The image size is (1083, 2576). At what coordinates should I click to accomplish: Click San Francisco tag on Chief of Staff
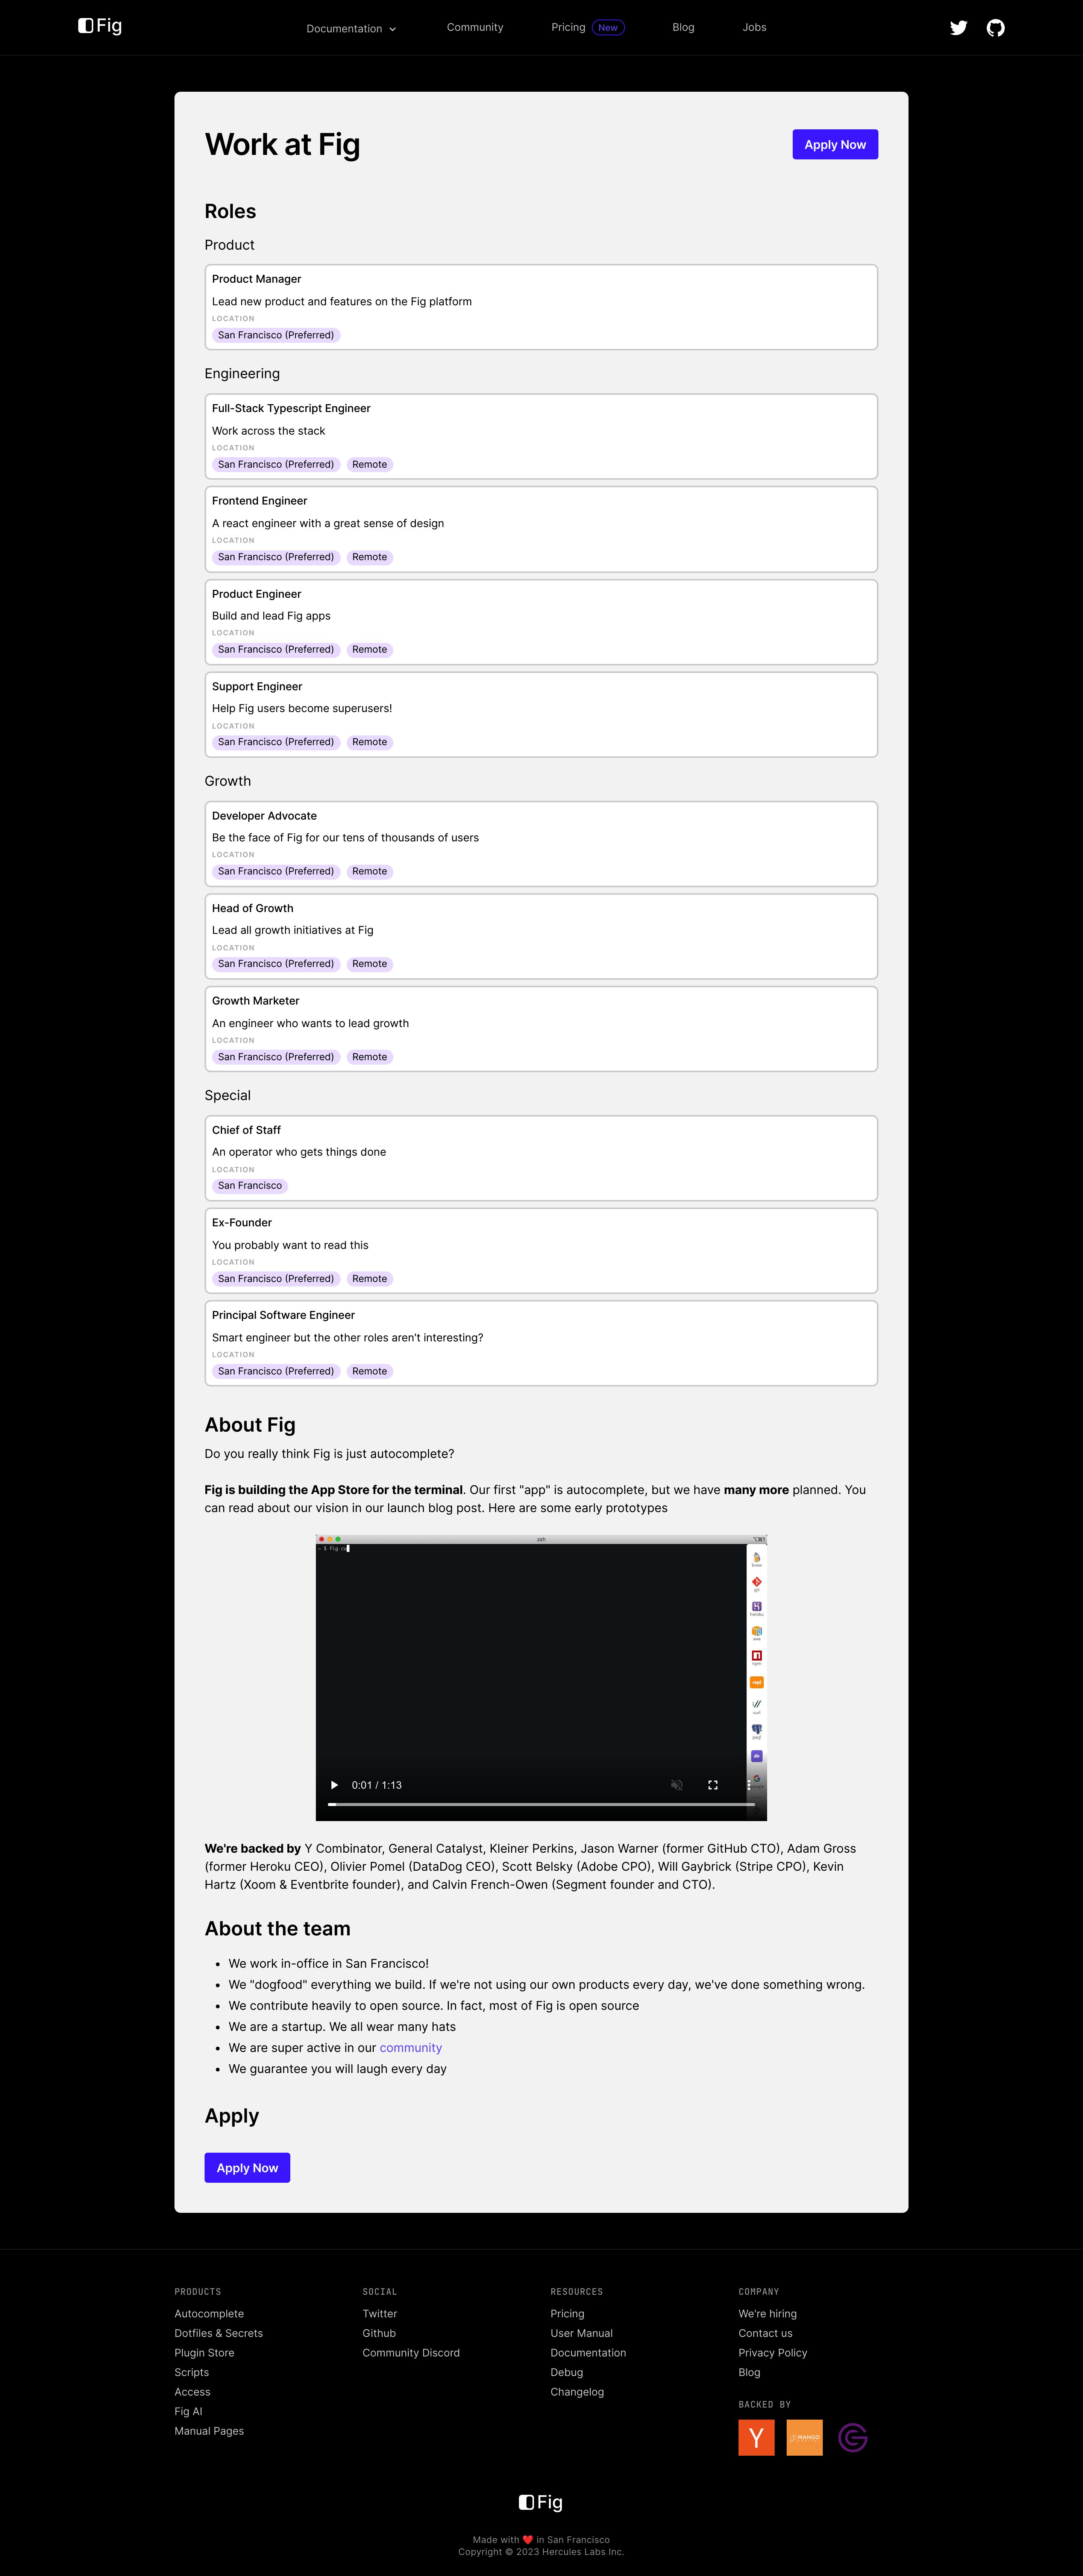[x=250, y=1186]
